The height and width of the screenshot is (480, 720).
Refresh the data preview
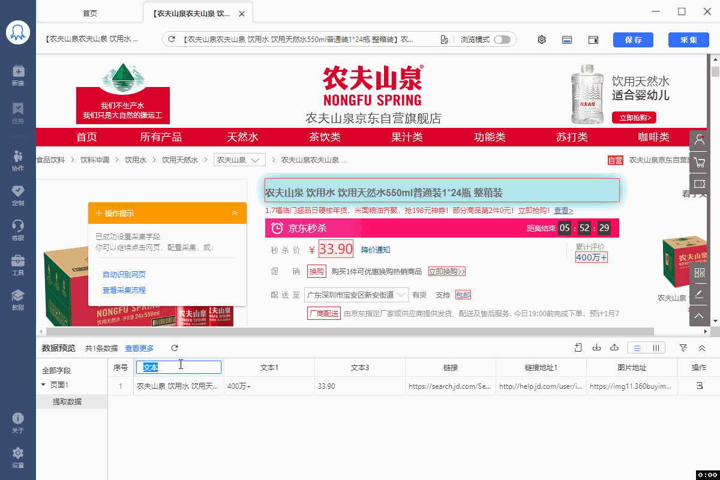(175, 348)
